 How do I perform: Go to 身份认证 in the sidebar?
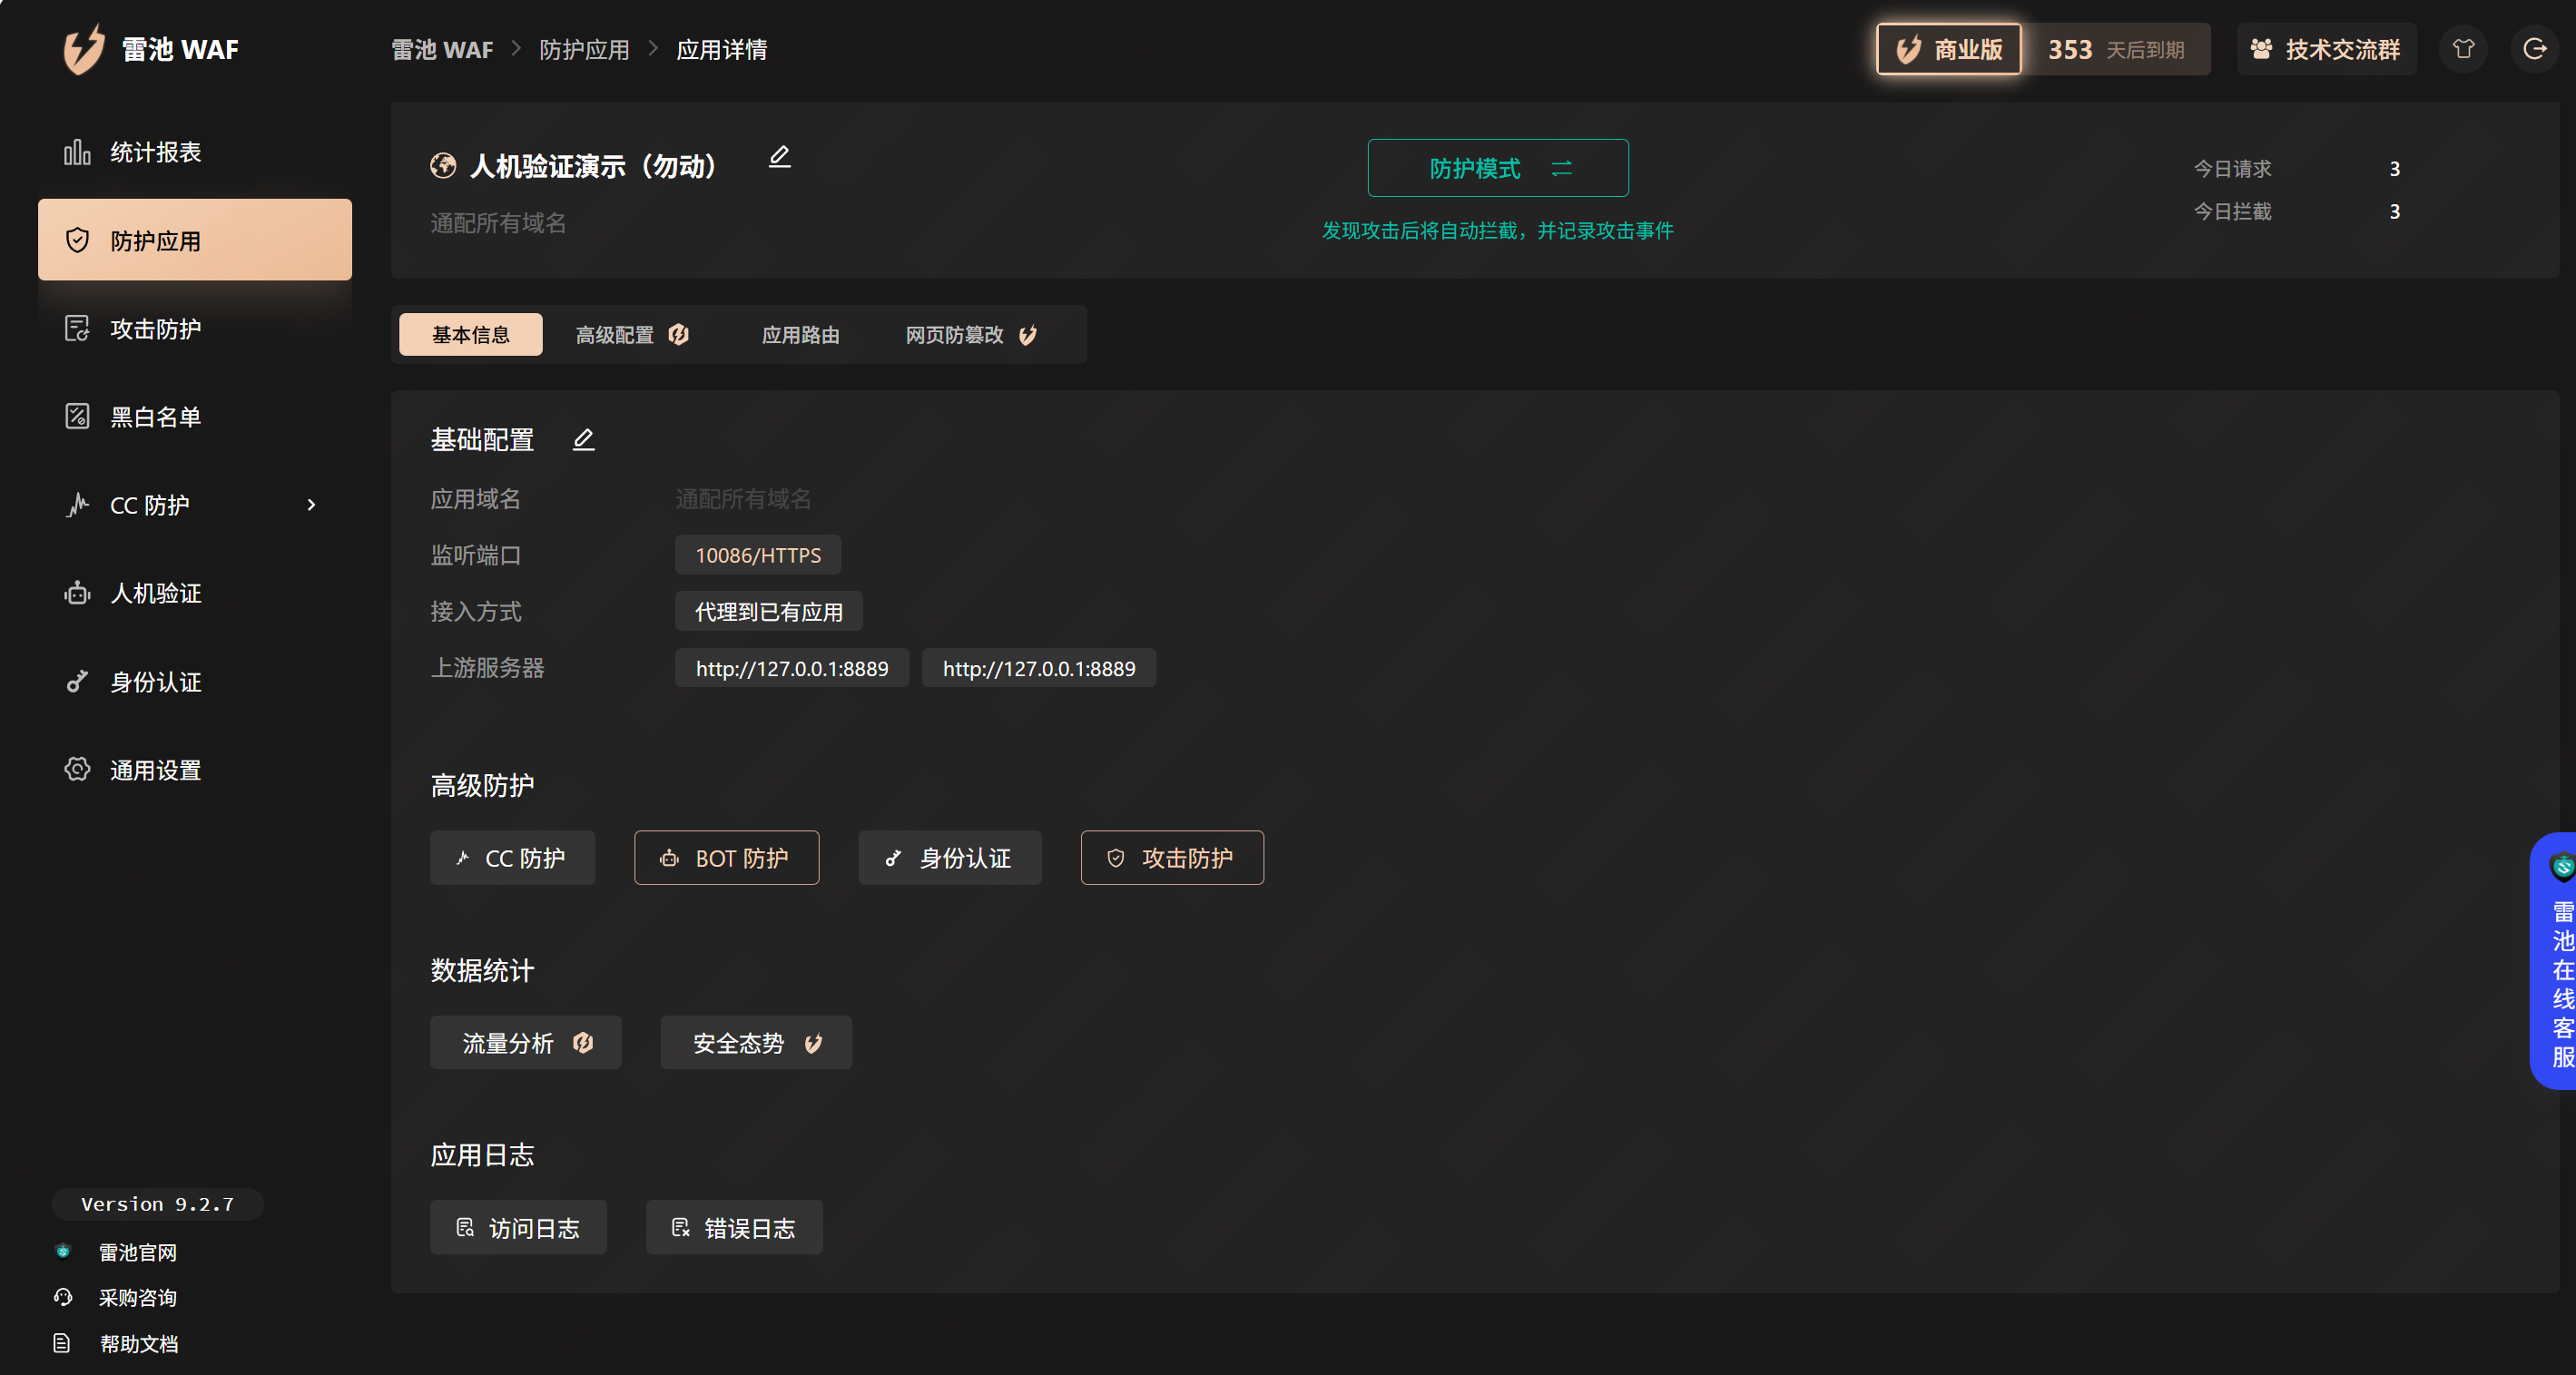tap(155, 682)
